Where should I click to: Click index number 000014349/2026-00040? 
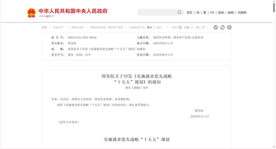pos(82,38)
